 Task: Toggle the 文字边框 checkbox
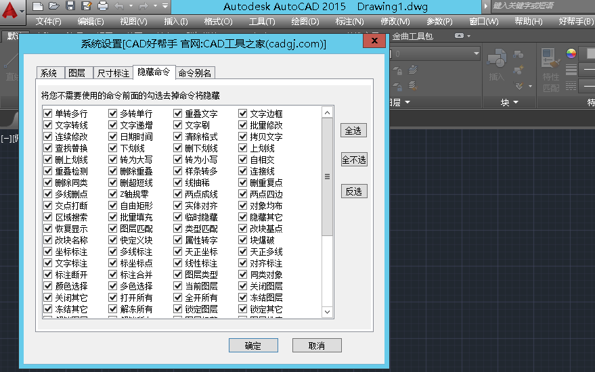coord(243,114)
